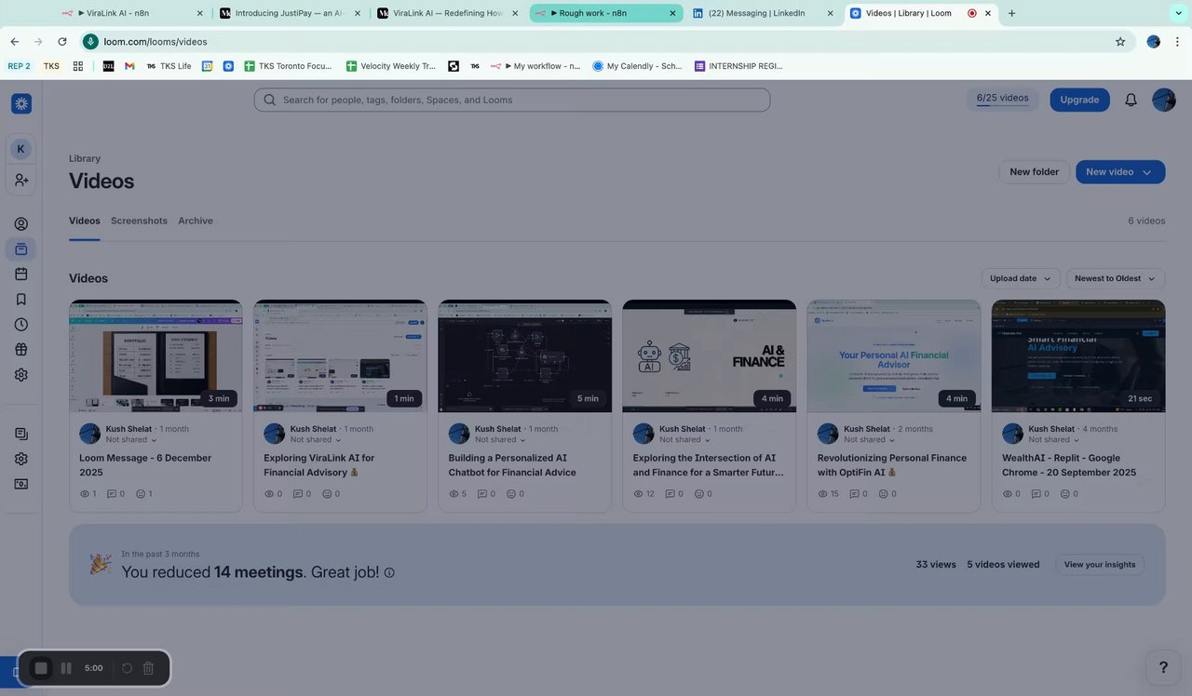
Task: Open the K workspace switcher
Action: pos(20,149)
